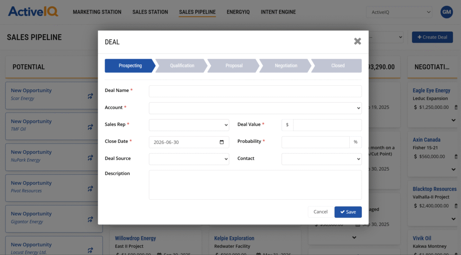The width and height of the screenshot is (461, 255).
Task: Click the Create Deal button
Action: point(432,37)
